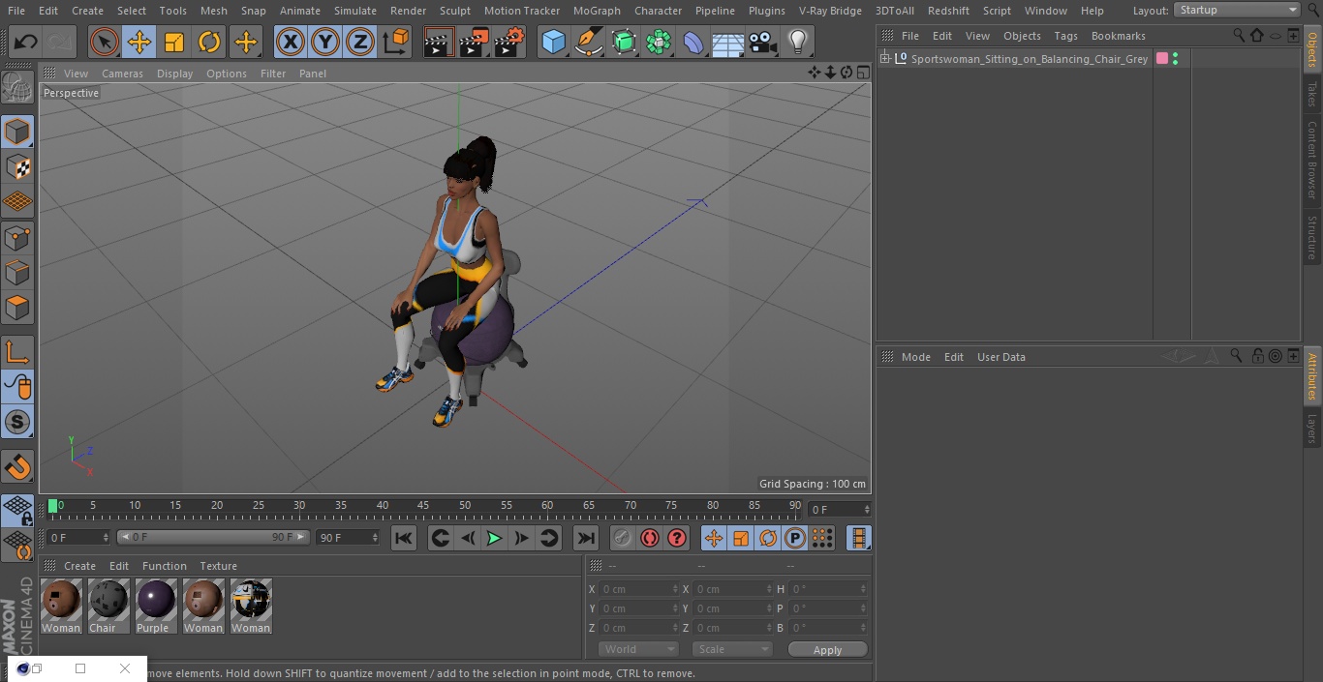Open the Sculpt menu

point(455,11)
